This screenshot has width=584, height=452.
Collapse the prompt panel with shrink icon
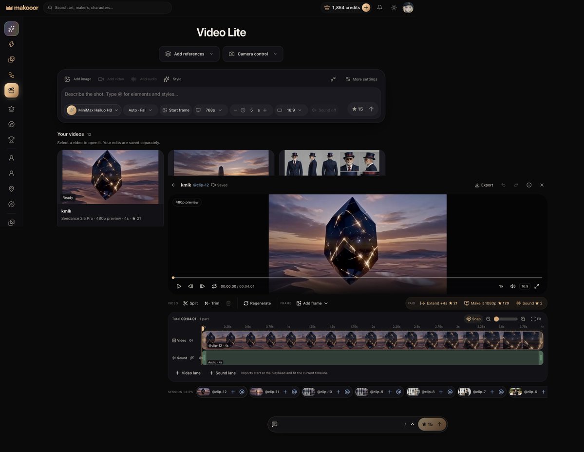point(333,79)
